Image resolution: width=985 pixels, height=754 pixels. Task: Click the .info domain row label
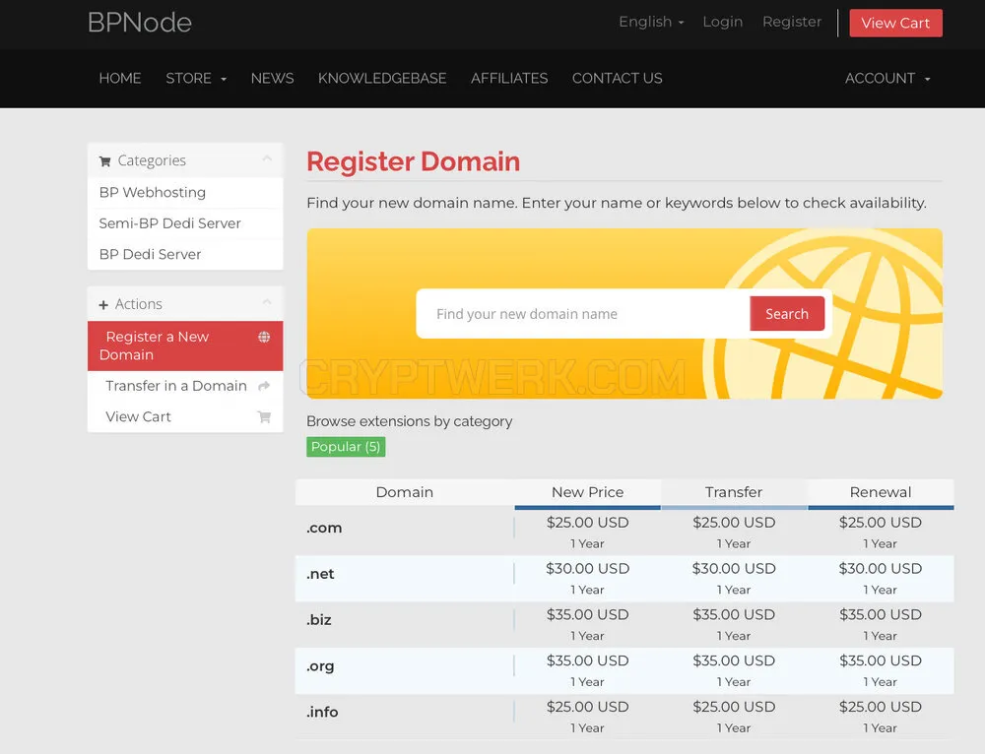coord(322,712)
